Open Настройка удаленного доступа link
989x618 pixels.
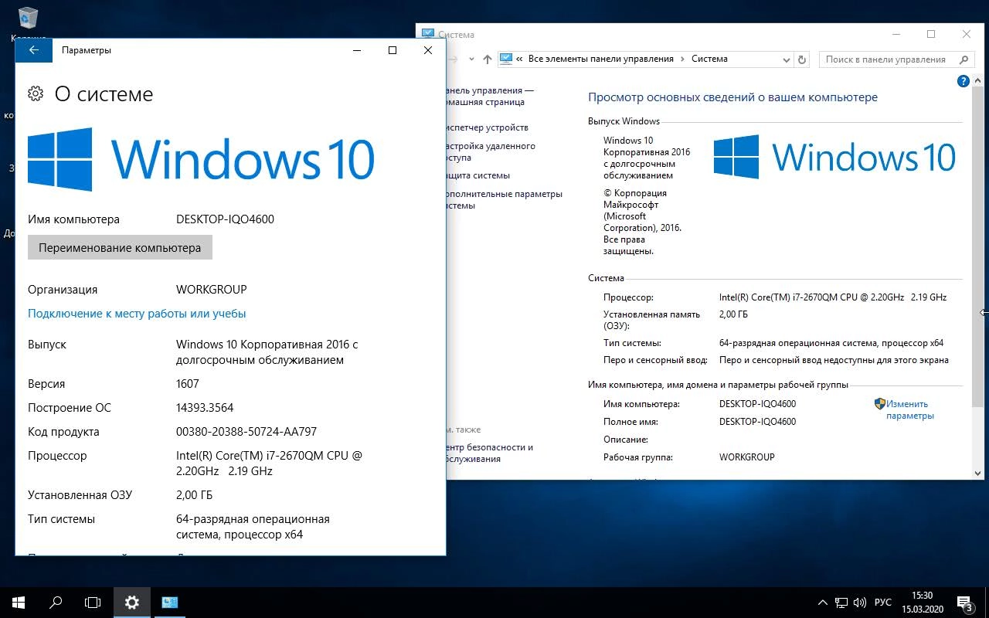pyautogui.click(x=490, y=151)
